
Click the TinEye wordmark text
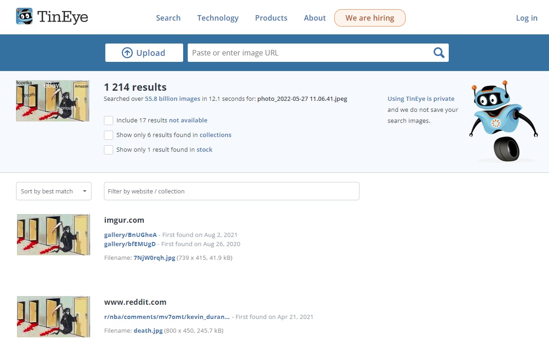(63, 17)
